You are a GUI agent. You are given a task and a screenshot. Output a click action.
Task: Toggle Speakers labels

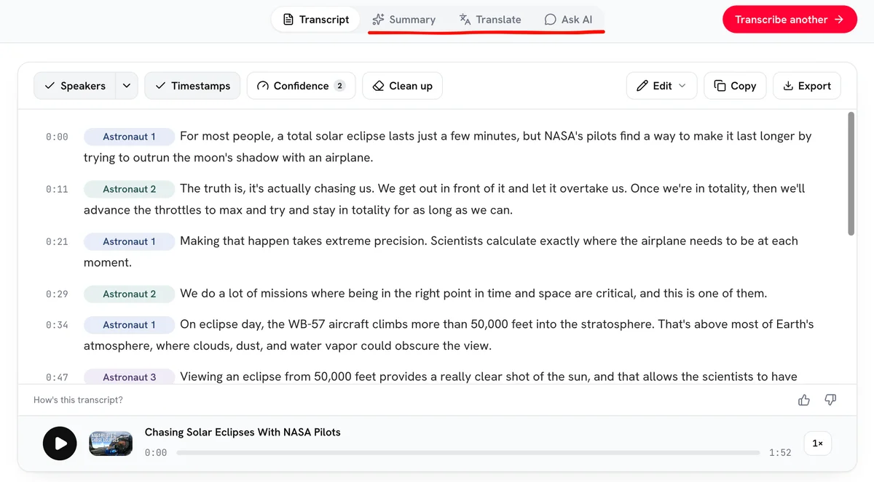point(75,86)
